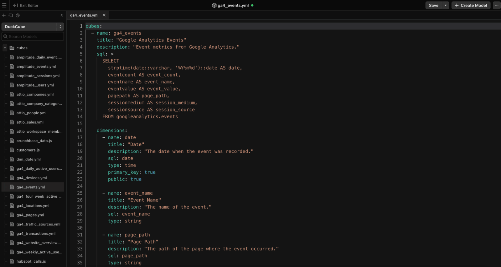Click file icon beside attio_people.yml
This screenshot has height=267, width=501.
[x=12, y=113]
